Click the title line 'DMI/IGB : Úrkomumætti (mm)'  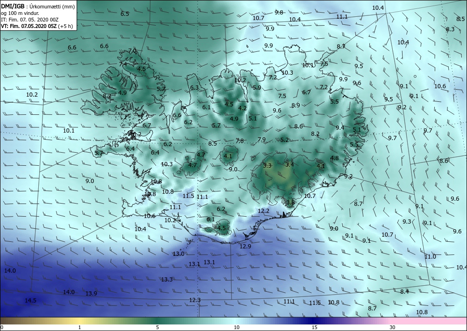click(38, 7)
